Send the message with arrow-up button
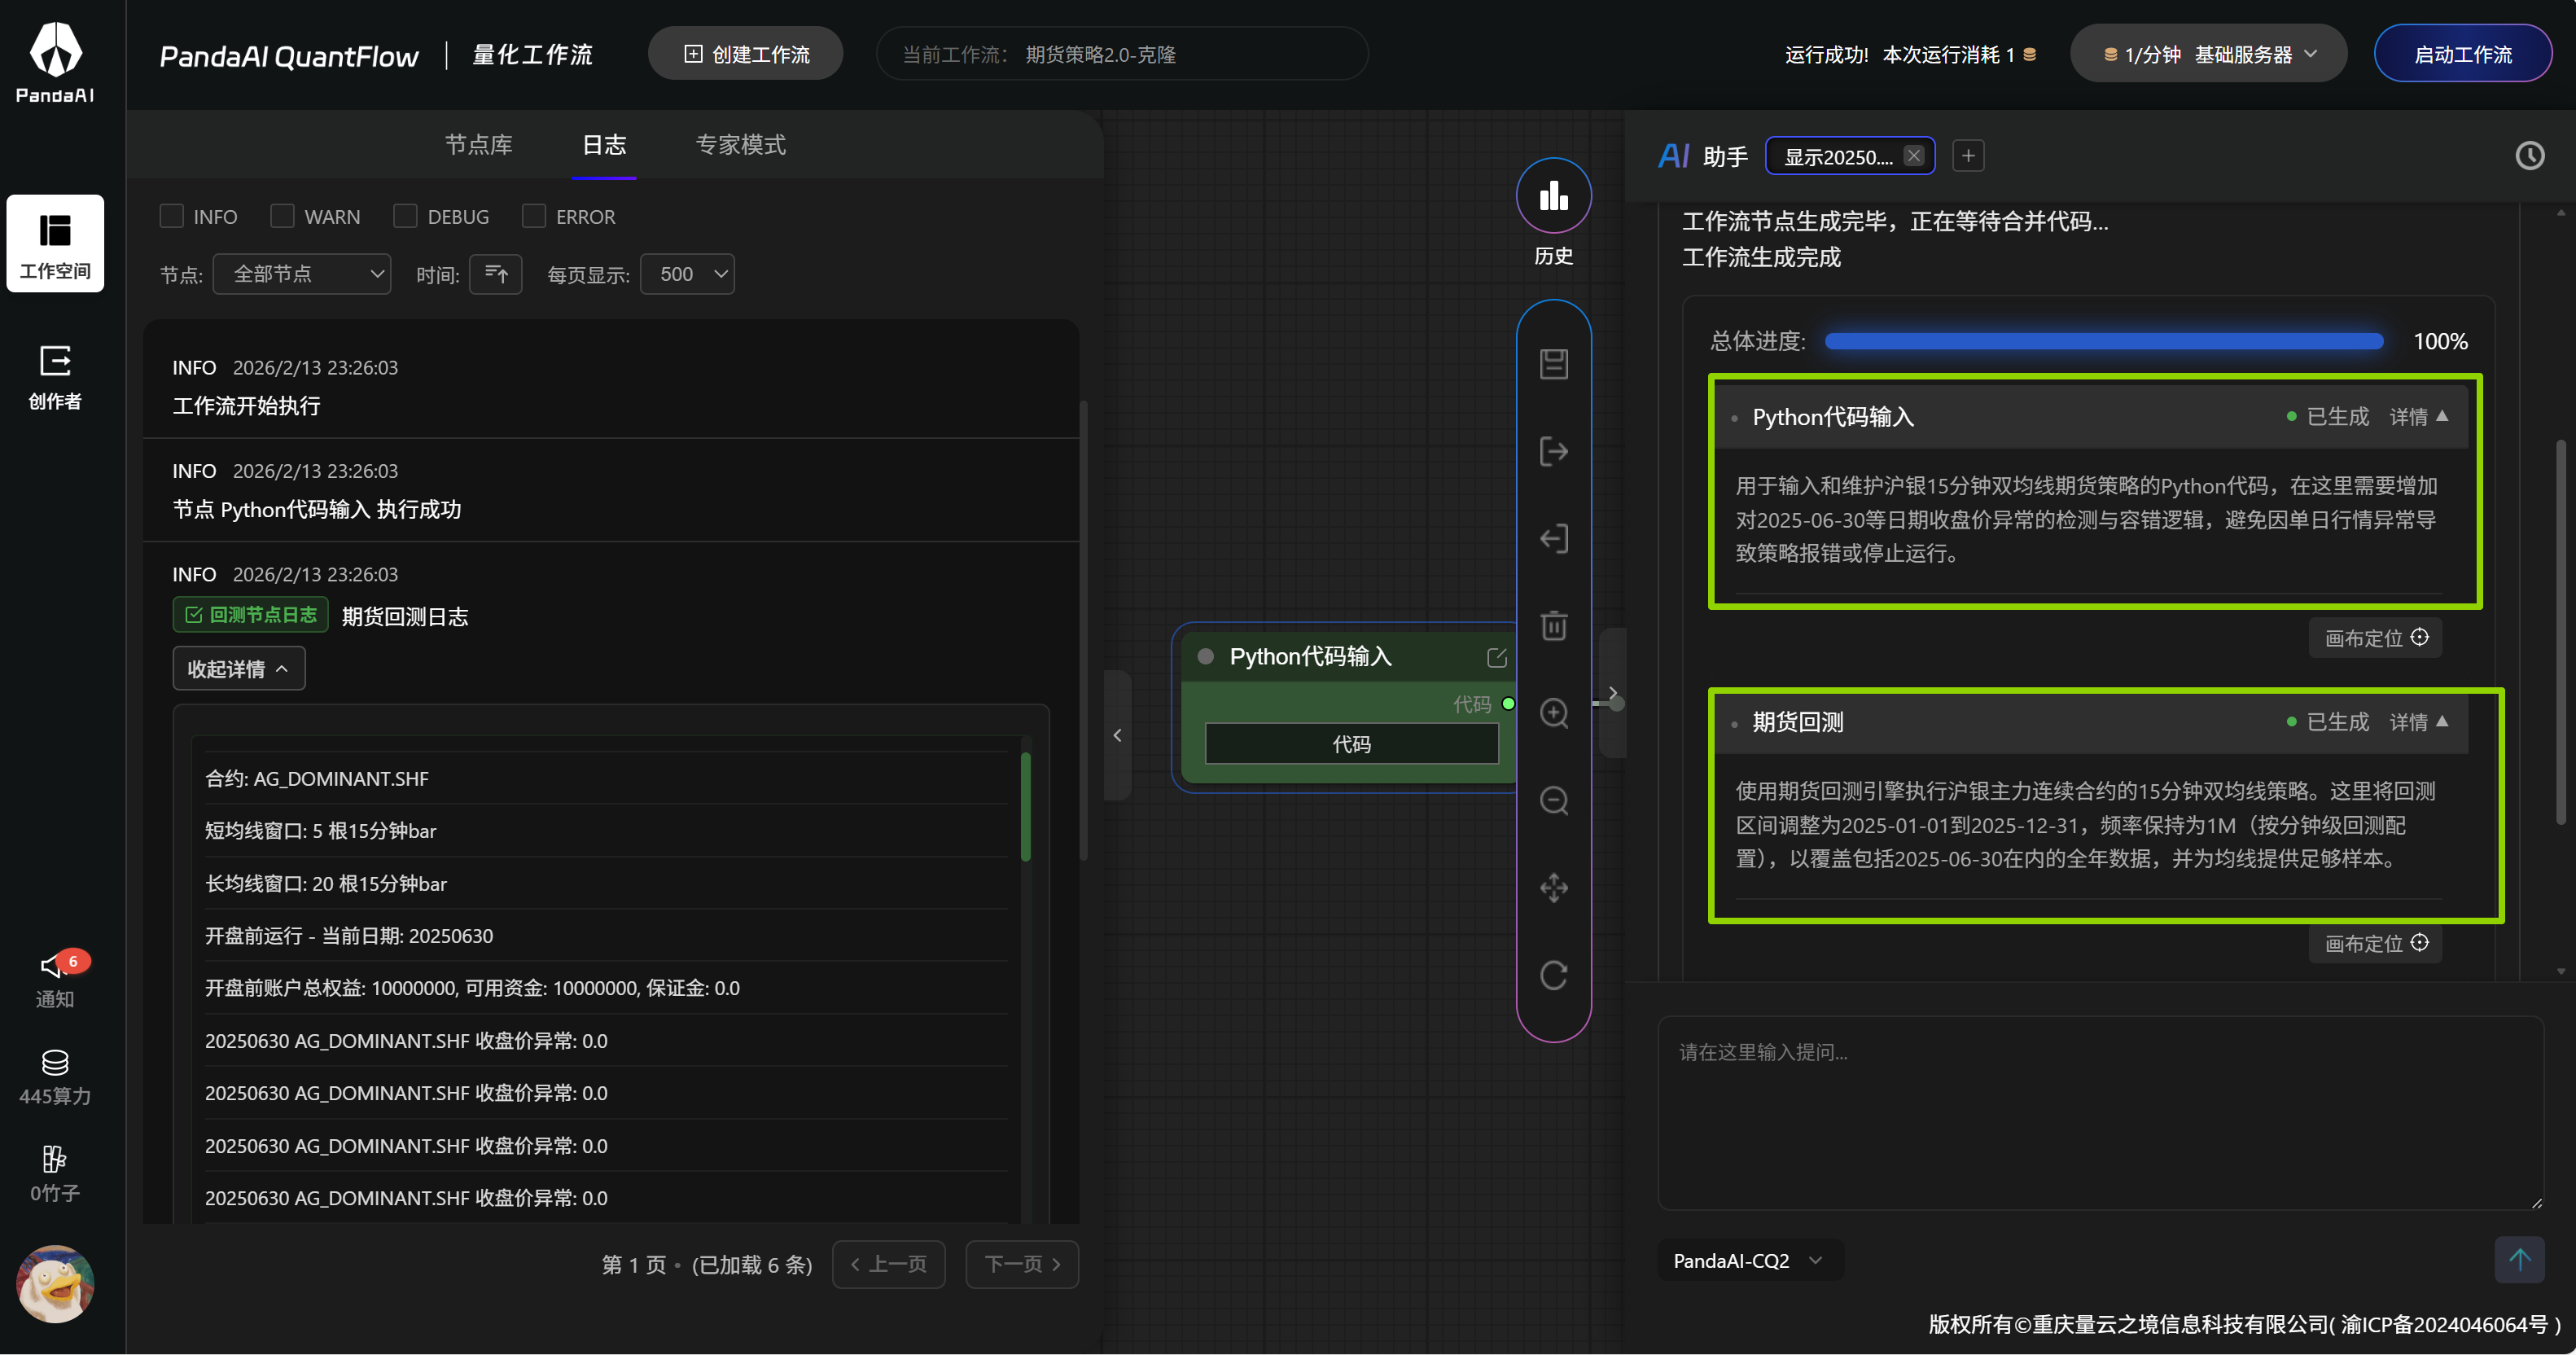The height and width of the screenshot is (1355, 2576). coord(2519,1259)
